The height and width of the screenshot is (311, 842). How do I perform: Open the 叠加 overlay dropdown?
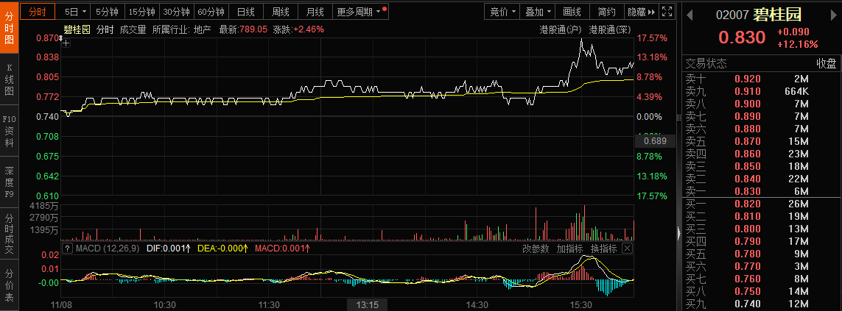tap(538, 12)
